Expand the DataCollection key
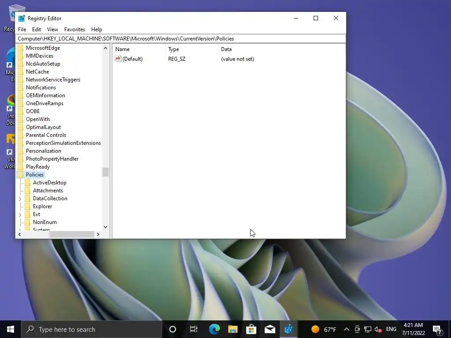 pyautogui.click(x=20, y=198)
